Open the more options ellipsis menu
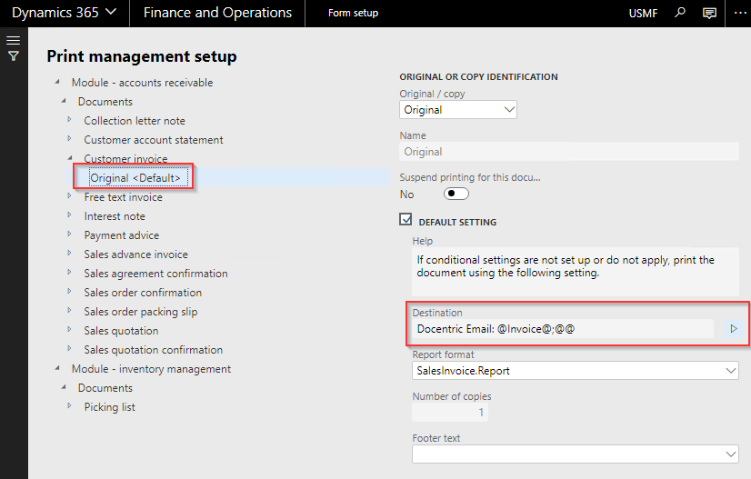The image size is (751, 479). click(740, 13)
